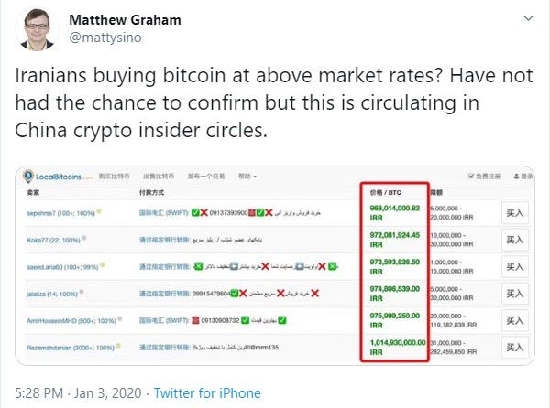
Task: Open seller profile sepehrss7
Action: pos(41,213)
